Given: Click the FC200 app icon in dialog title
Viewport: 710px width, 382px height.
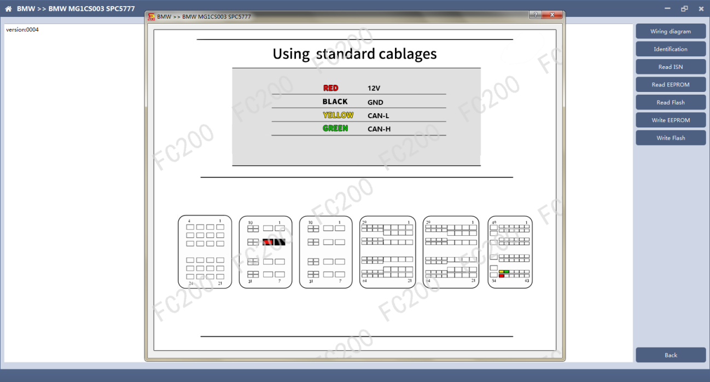Looking at the screenshot, I should (x=152, y=17).
